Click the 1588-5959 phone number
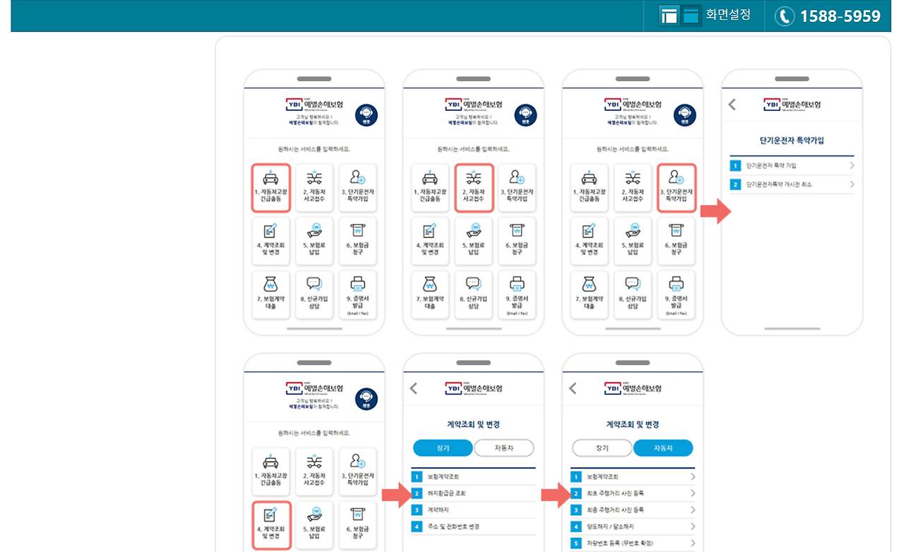This screenshot has width=904, height=552. [x=840, y=16]
